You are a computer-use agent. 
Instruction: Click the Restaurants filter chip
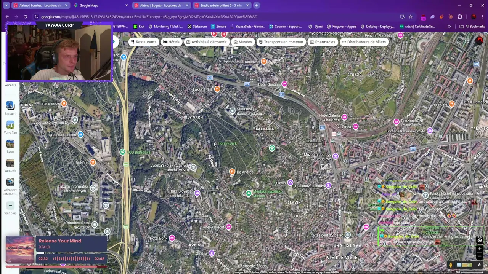[x=144, y=42]
